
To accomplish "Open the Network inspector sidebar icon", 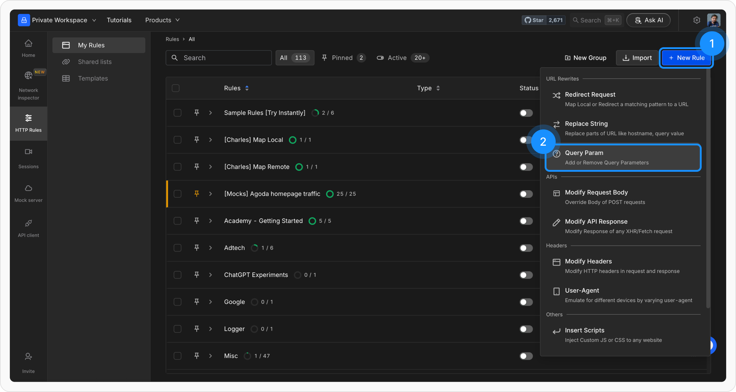I will [x=28, y=75].
